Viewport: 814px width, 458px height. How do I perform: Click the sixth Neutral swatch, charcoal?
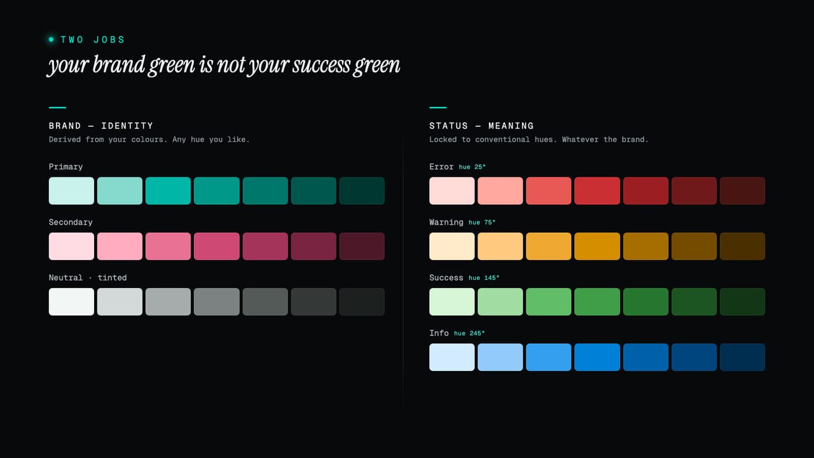pos(314,302)
